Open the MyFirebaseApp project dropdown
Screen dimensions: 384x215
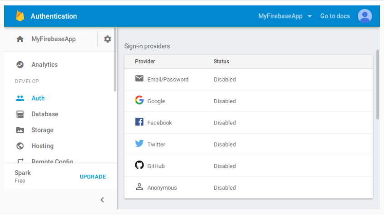pos(285,16)
